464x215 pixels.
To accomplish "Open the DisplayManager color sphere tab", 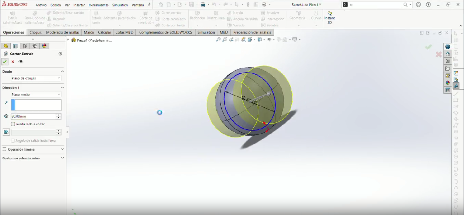I will click(44, 46).
